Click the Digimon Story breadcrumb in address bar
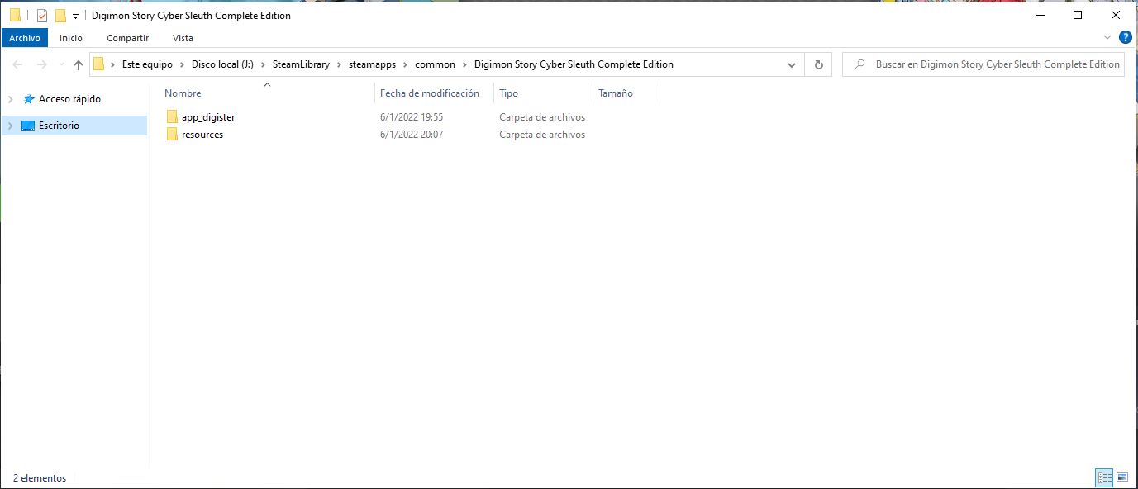The image size is (1138, 489). pos(574,64)
